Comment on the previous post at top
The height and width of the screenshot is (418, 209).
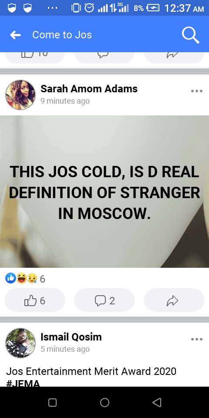(x=104, y=58)
